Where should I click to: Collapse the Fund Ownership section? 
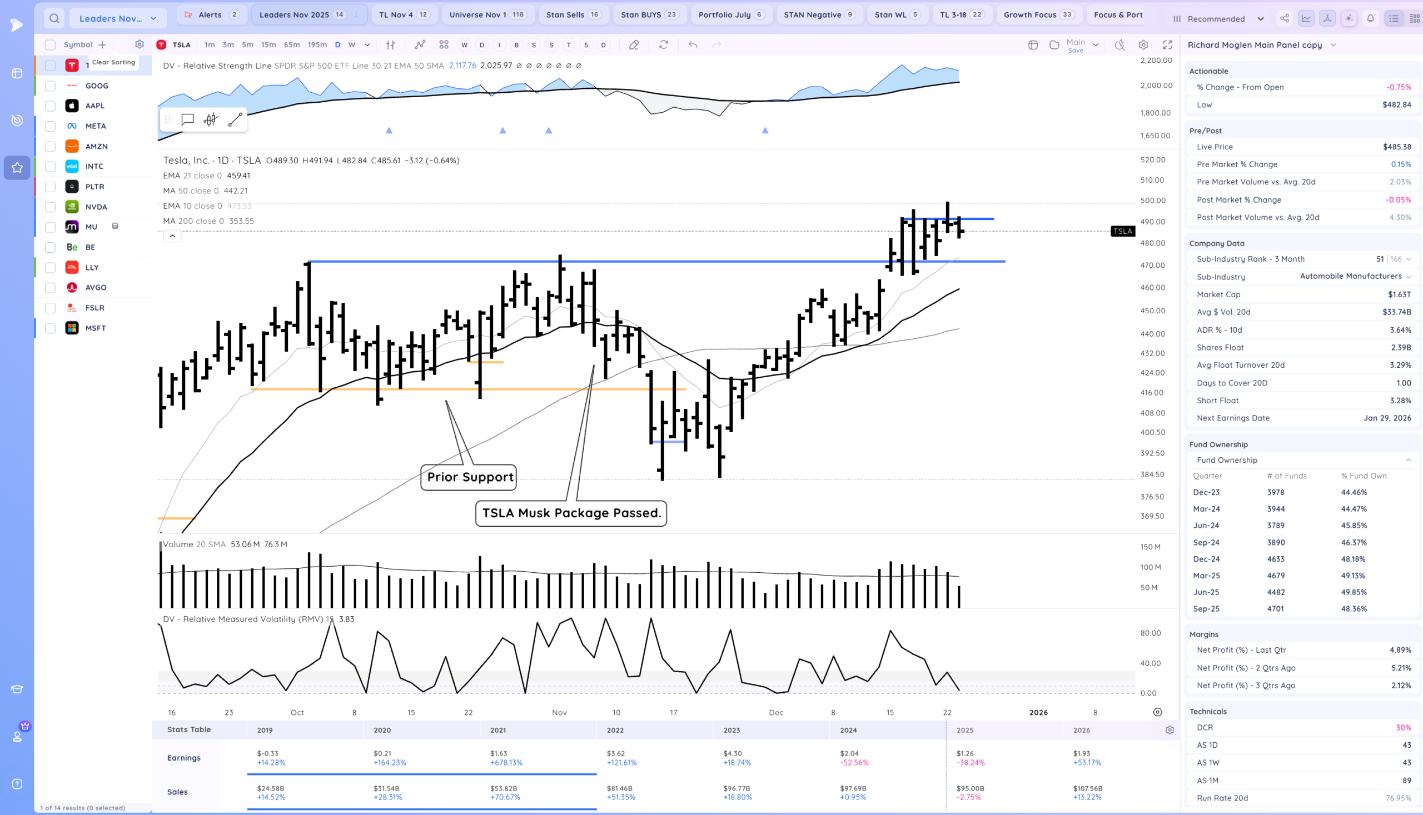[1408, 460]
